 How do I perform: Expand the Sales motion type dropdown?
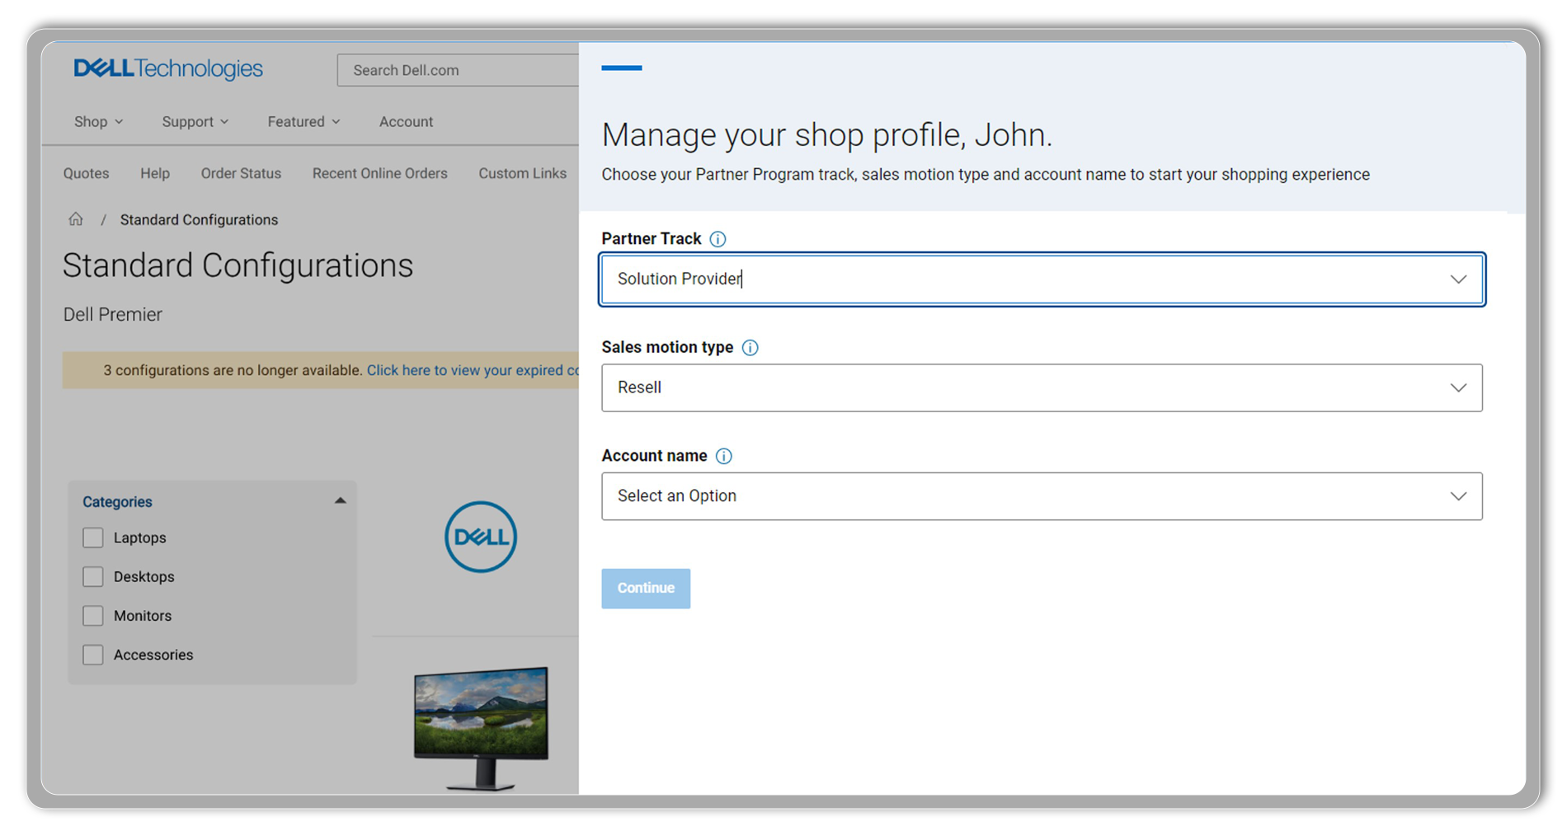pyautogui.click(x=1041, y=388)
